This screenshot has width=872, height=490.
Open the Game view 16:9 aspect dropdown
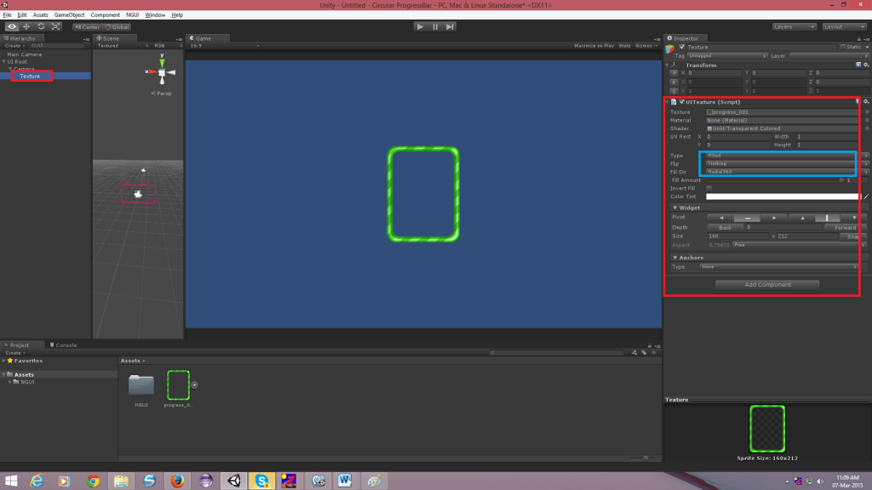[224, 46]
